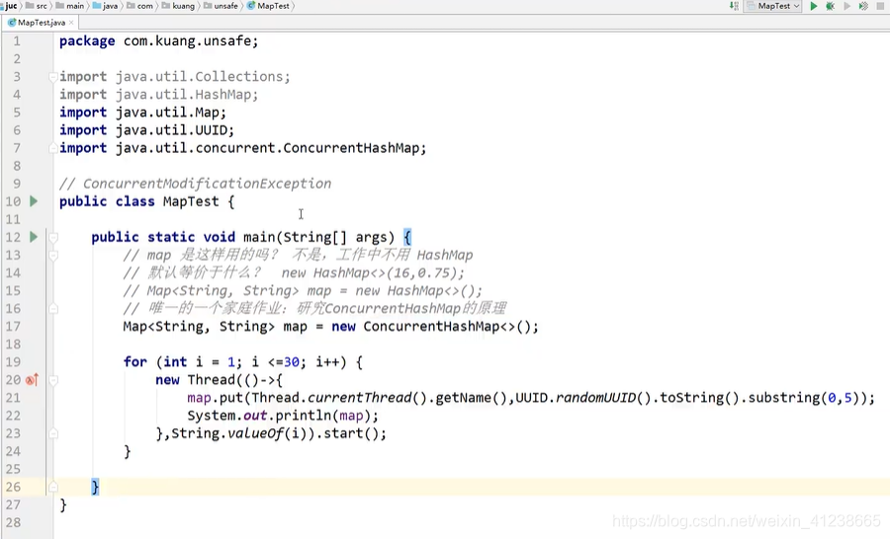Run main method from line 12 gutter arrow

coord(34,237)
